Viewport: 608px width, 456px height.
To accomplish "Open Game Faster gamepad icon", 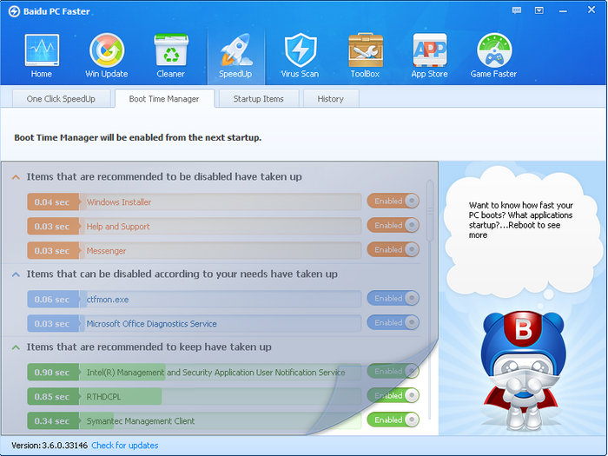I will click(x=494, y=50).
